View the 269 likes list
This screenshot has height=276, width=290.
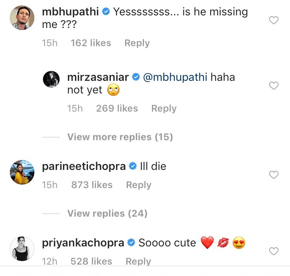click(x=117, y=108)
